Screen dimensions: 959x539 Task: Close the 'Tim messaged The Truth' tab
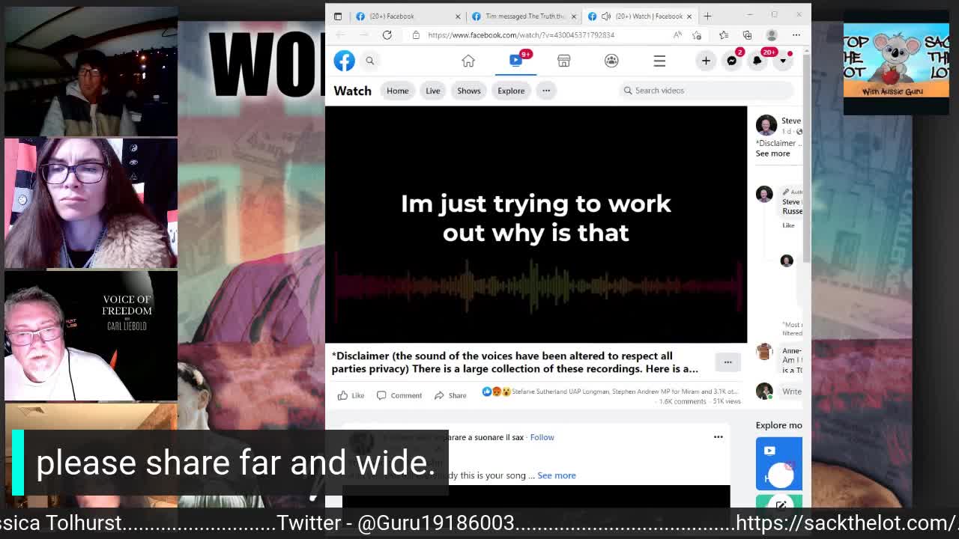click(574, 16)
